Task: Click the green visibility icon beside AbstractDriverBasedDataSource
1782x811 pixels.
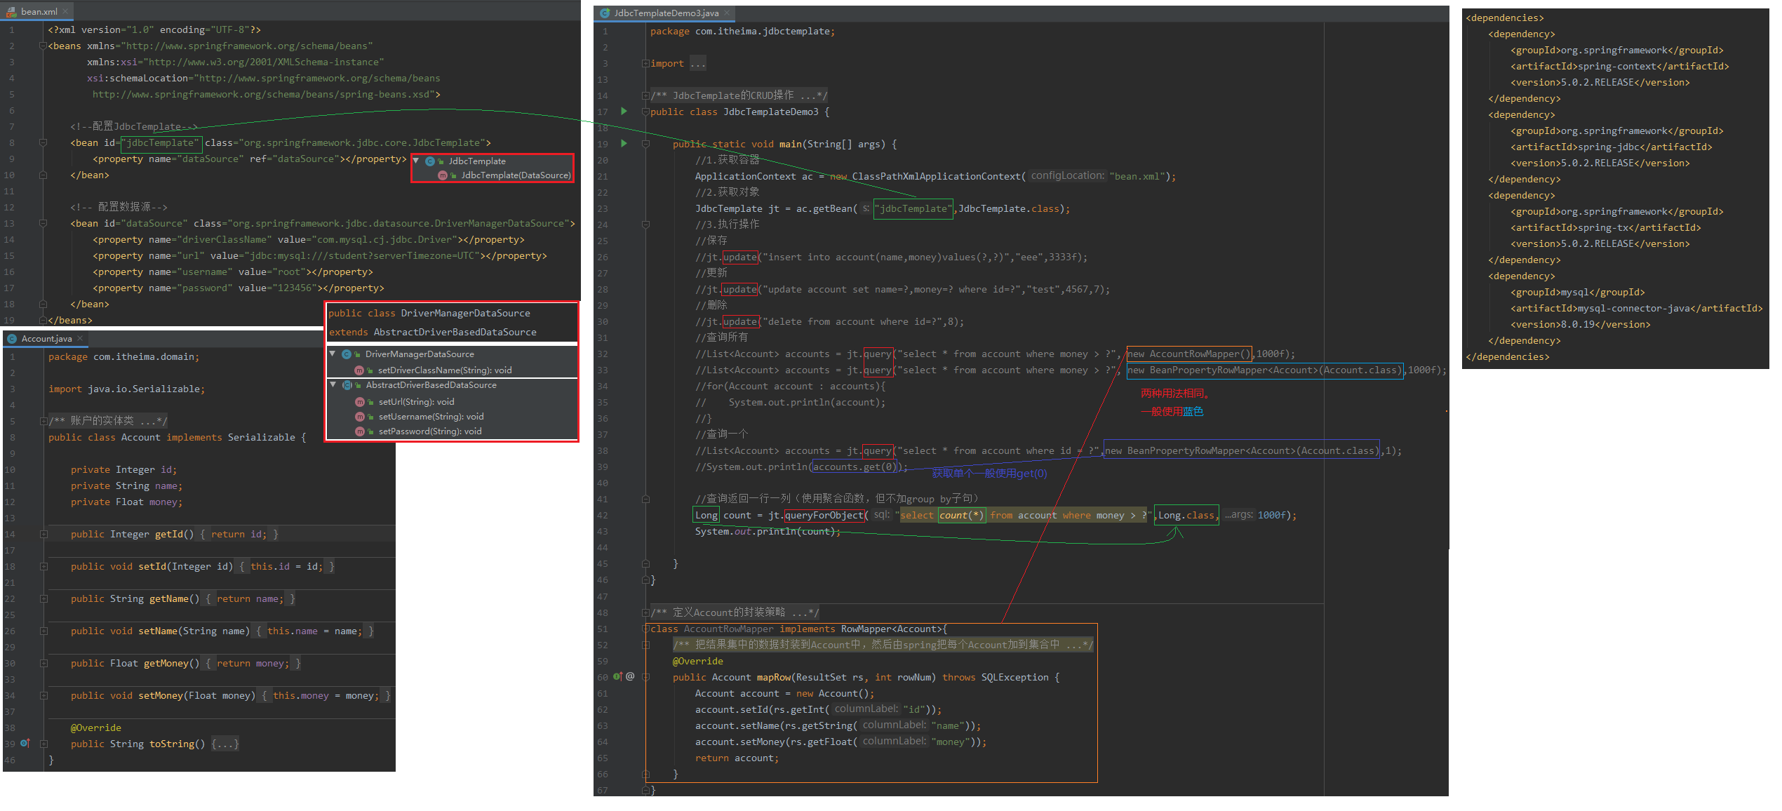Action: coord(358,386)
